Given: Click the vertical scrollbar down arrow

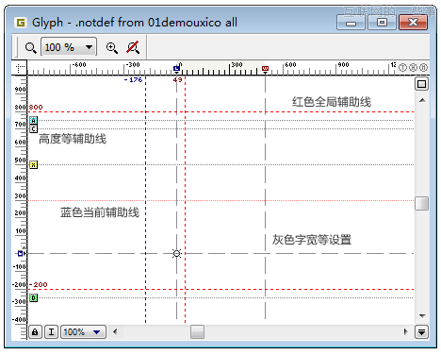Looking at the screenshot, I should (x=422, y=315).
